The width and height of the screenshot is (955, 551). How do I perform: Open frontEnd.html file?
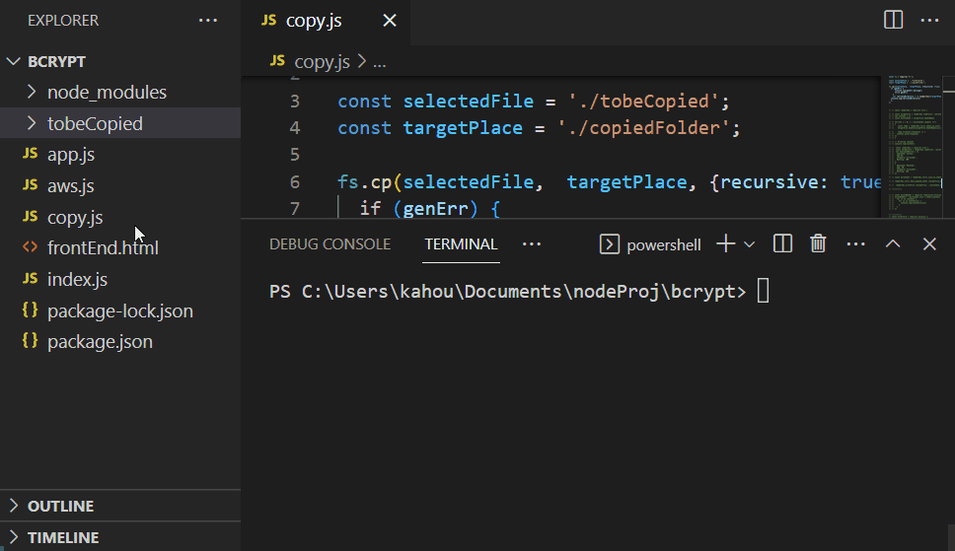120,247
